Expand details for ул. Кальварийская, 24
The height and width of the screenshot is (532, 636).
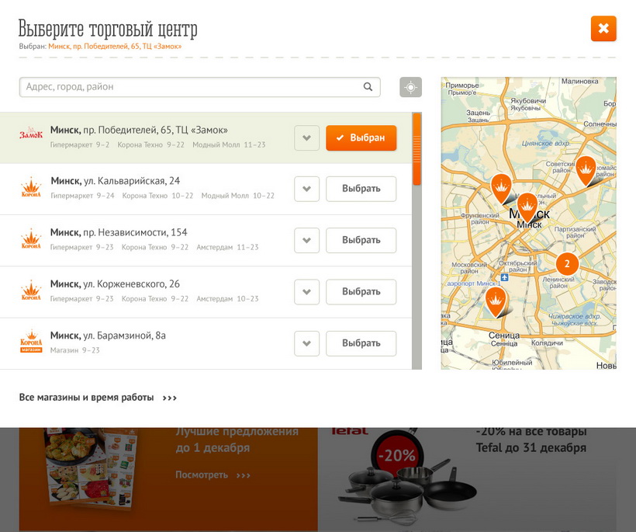click(x=306, y=189)
